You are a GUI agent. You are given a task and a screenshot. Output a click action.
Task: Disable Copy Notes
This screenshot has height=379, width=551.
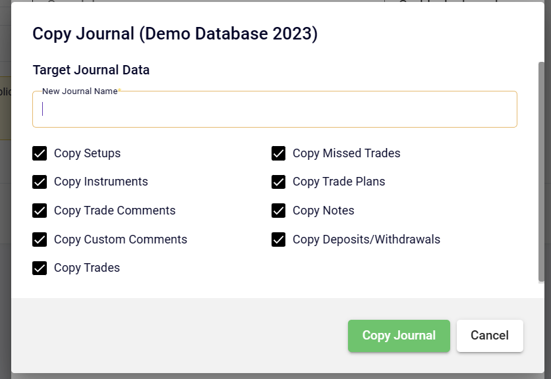pos(278,211)
